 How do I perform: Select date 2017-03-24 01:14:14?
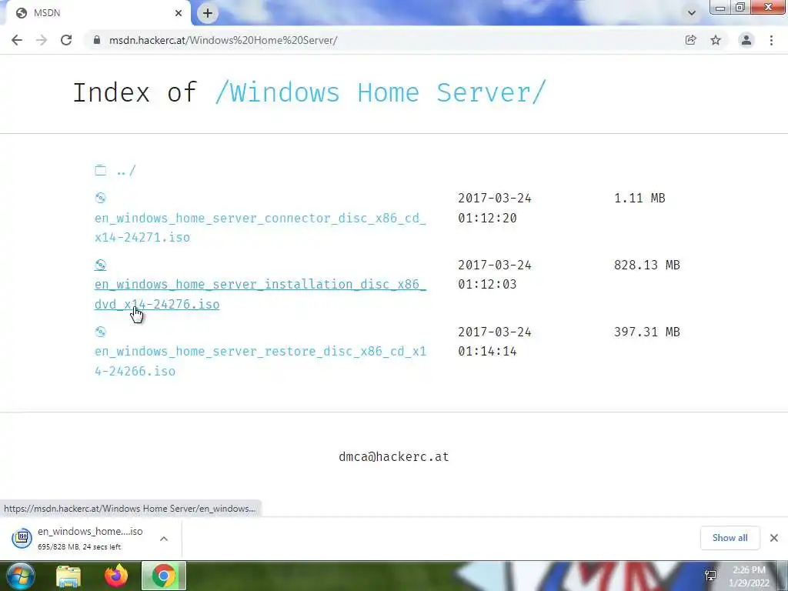pyautogui.click(x=495, y=342)
